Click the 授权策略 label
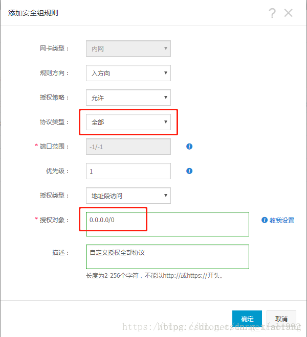This screenshot has height=337, width=307. coord(54,98)
